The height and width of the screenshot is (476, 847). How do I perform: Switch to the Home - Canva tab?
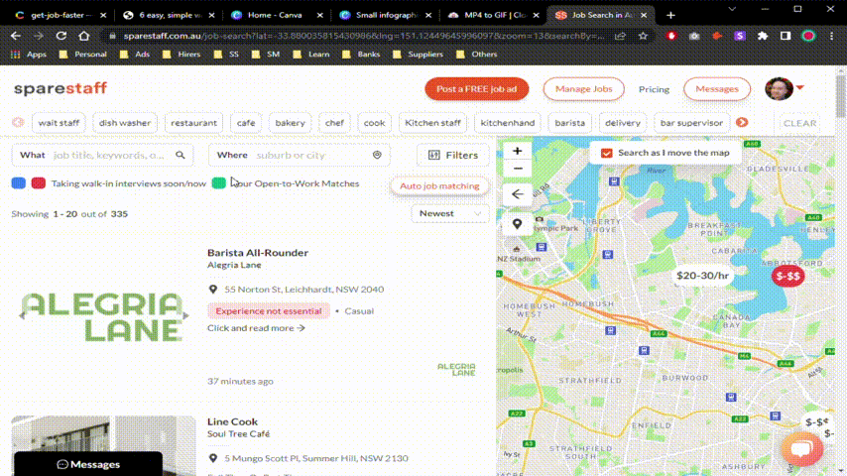pos(275,15)
